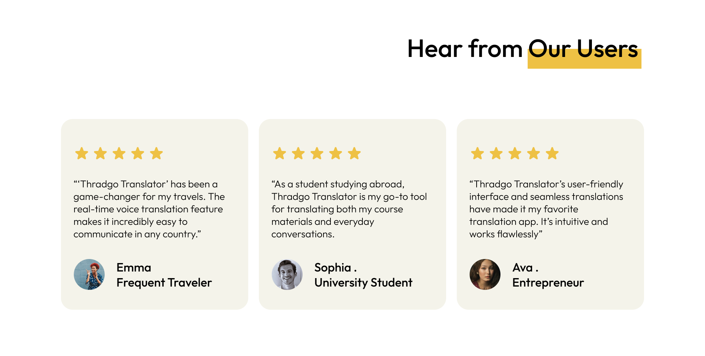Click the Hear from Our Users heading
705x356 pixels.
coord(523,49)
